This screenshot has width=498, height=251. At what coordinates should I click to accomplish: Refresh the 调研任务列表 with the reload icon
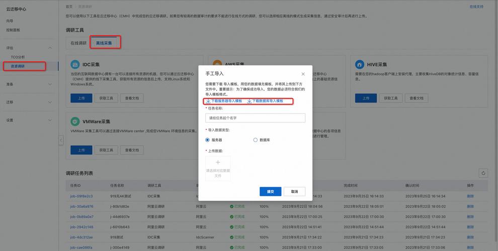(x=483, y=173)
